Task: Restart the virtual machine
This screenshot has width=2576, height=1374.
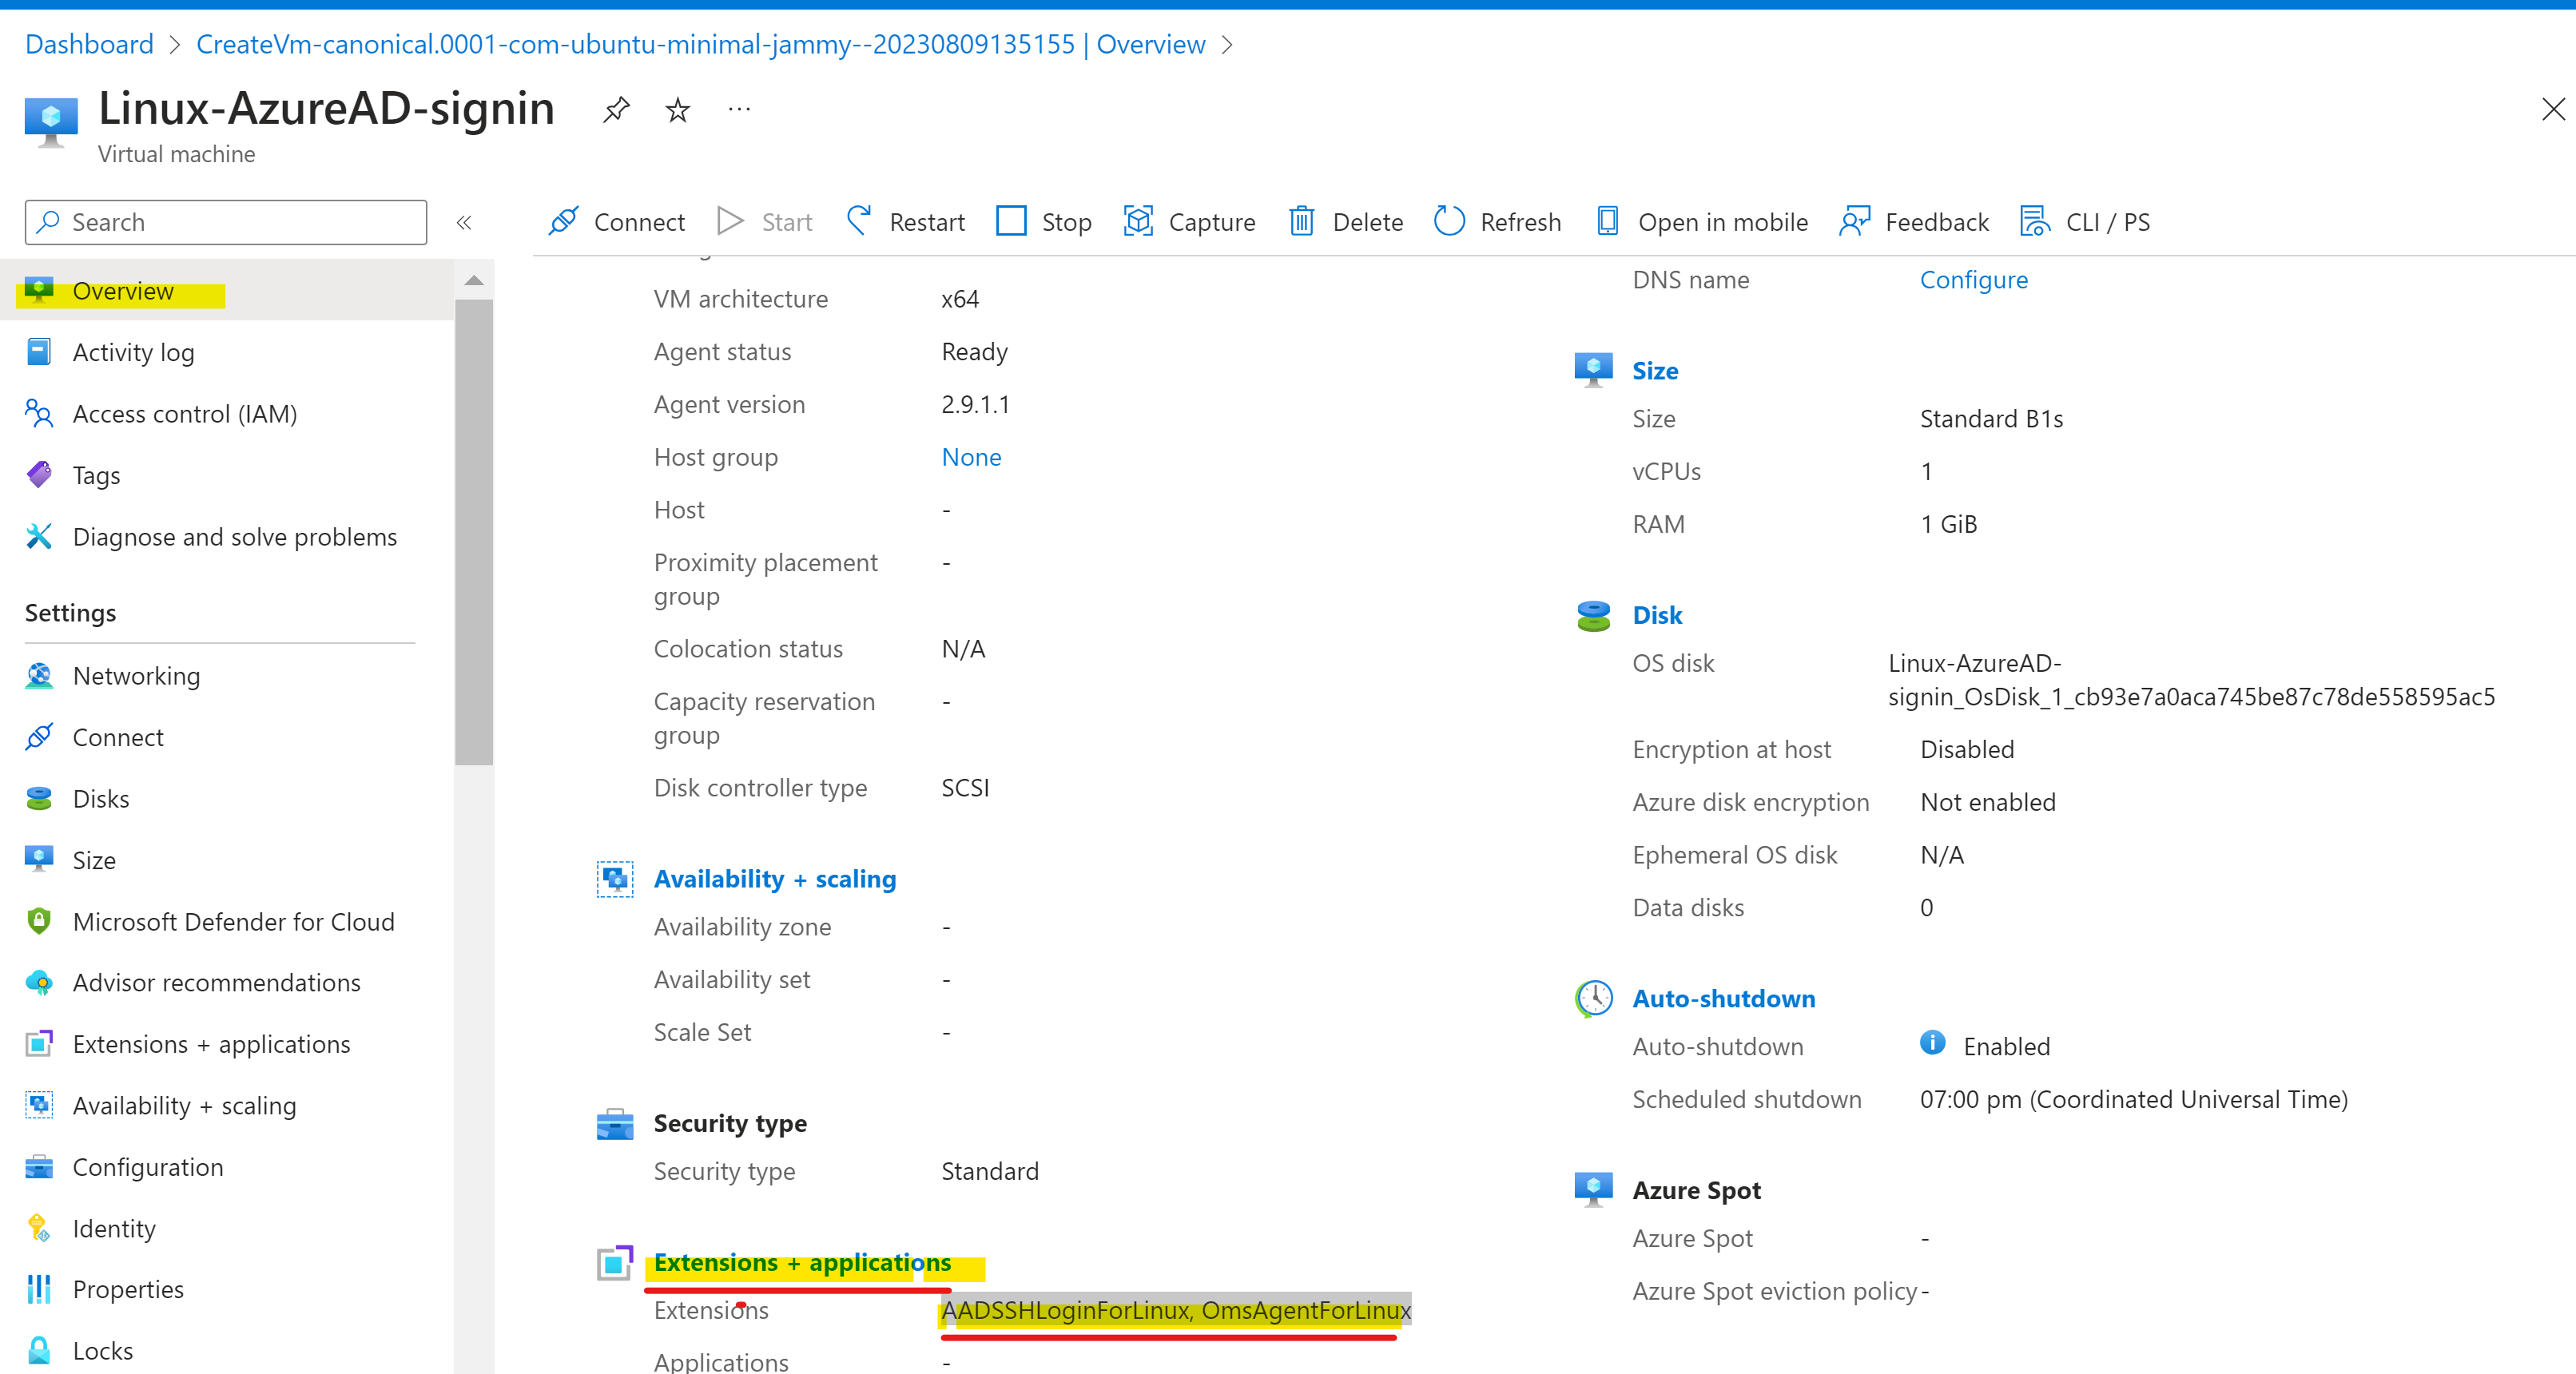Action: (x=905, y=221)
